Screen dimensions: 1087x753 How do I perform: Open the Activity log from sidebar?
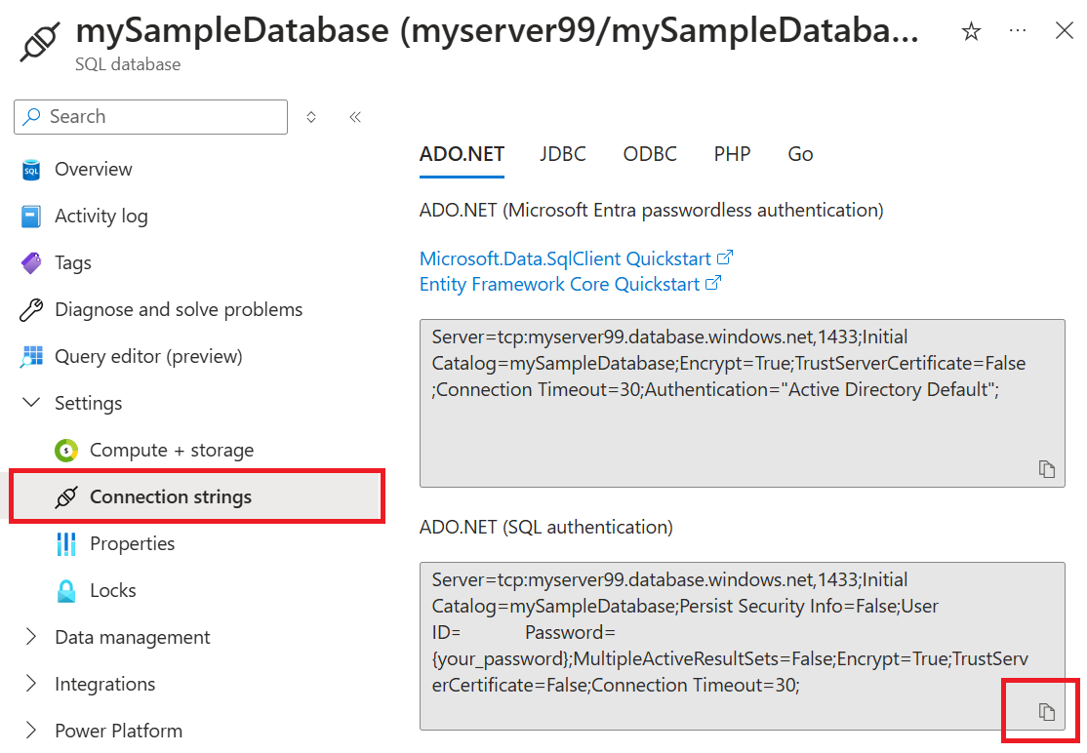click(101, 216)
